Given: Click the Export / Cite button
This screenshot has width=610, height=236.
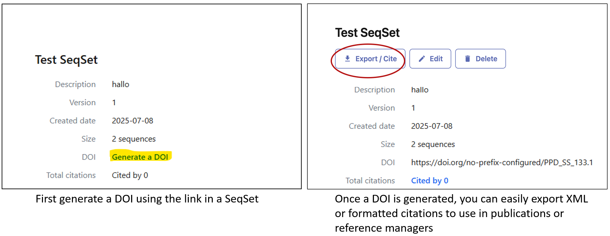Looking at the screenshot, I should (x=370, y=58).
